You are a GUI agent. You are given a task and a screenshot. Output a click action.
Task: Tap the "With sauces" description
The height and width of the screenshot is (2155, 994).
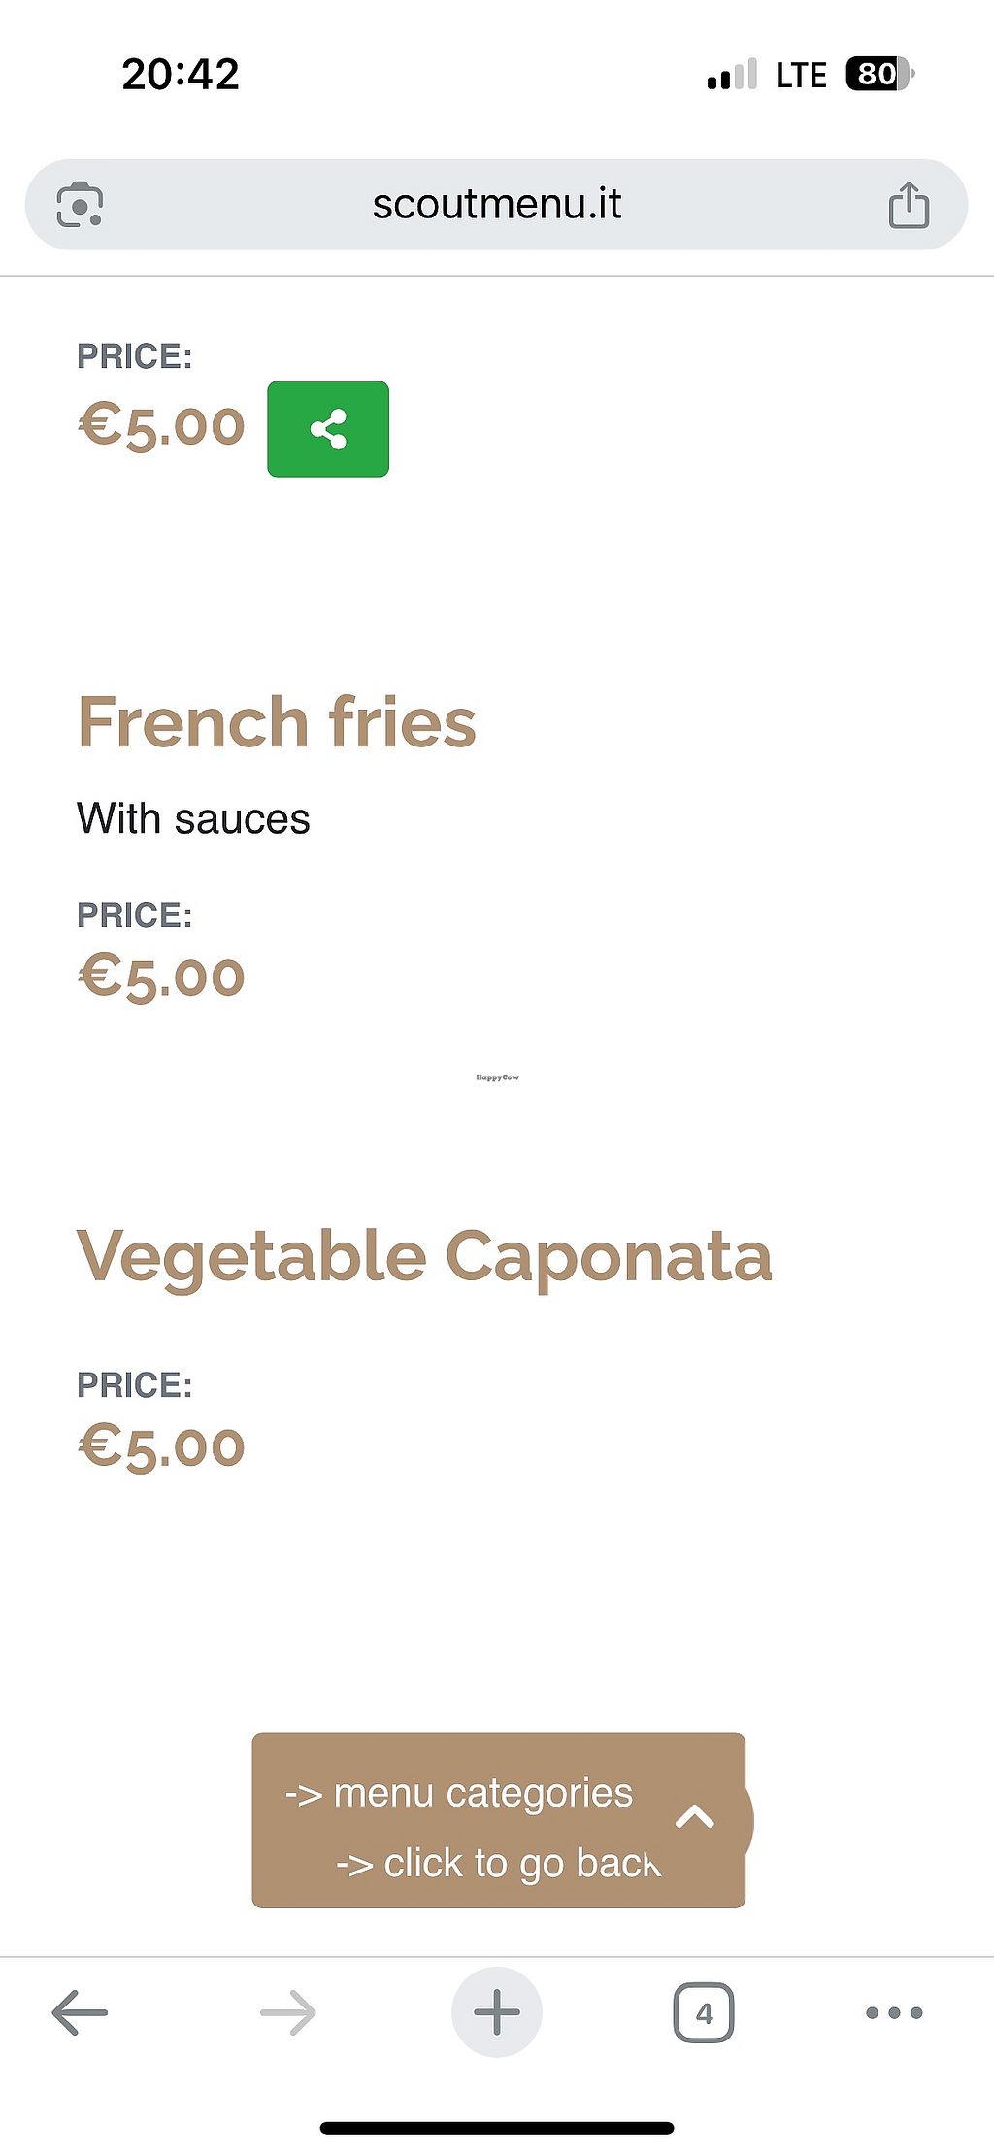(193, 819)
